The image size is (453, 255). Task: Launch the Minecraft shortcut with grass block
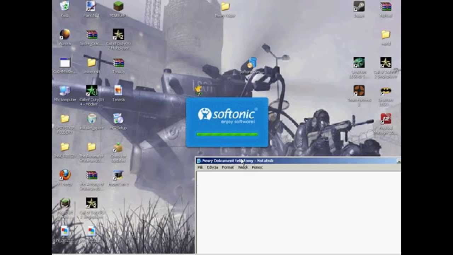click(x=65, y=203)
